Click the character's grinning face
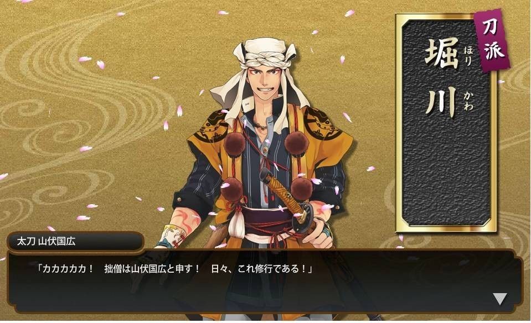The image size is (531, 323). [x=265, y=81]
